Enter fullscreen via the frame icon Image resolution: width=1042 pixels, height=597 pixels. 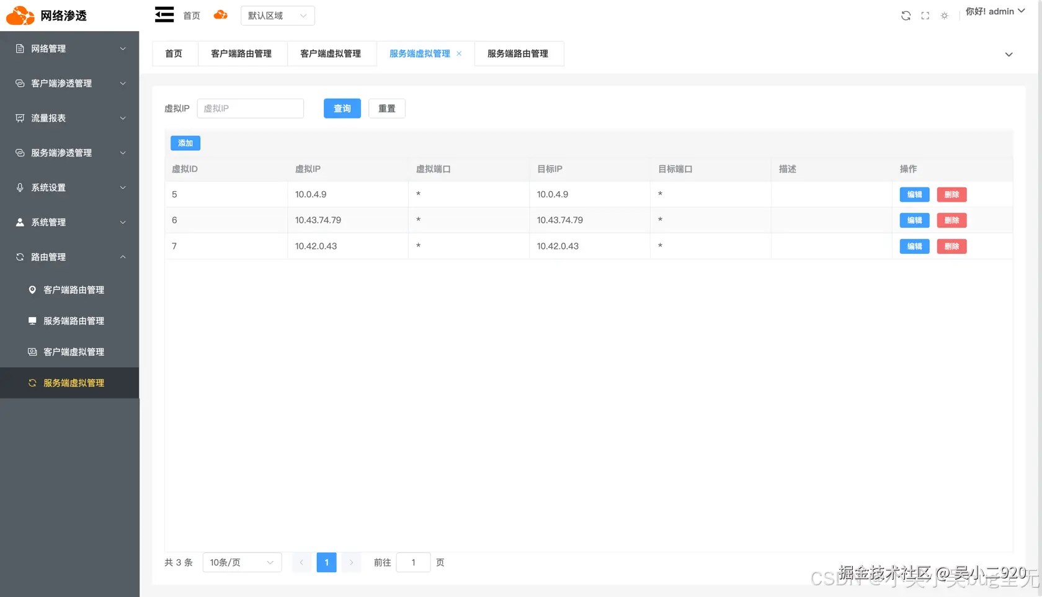[925, 15]
